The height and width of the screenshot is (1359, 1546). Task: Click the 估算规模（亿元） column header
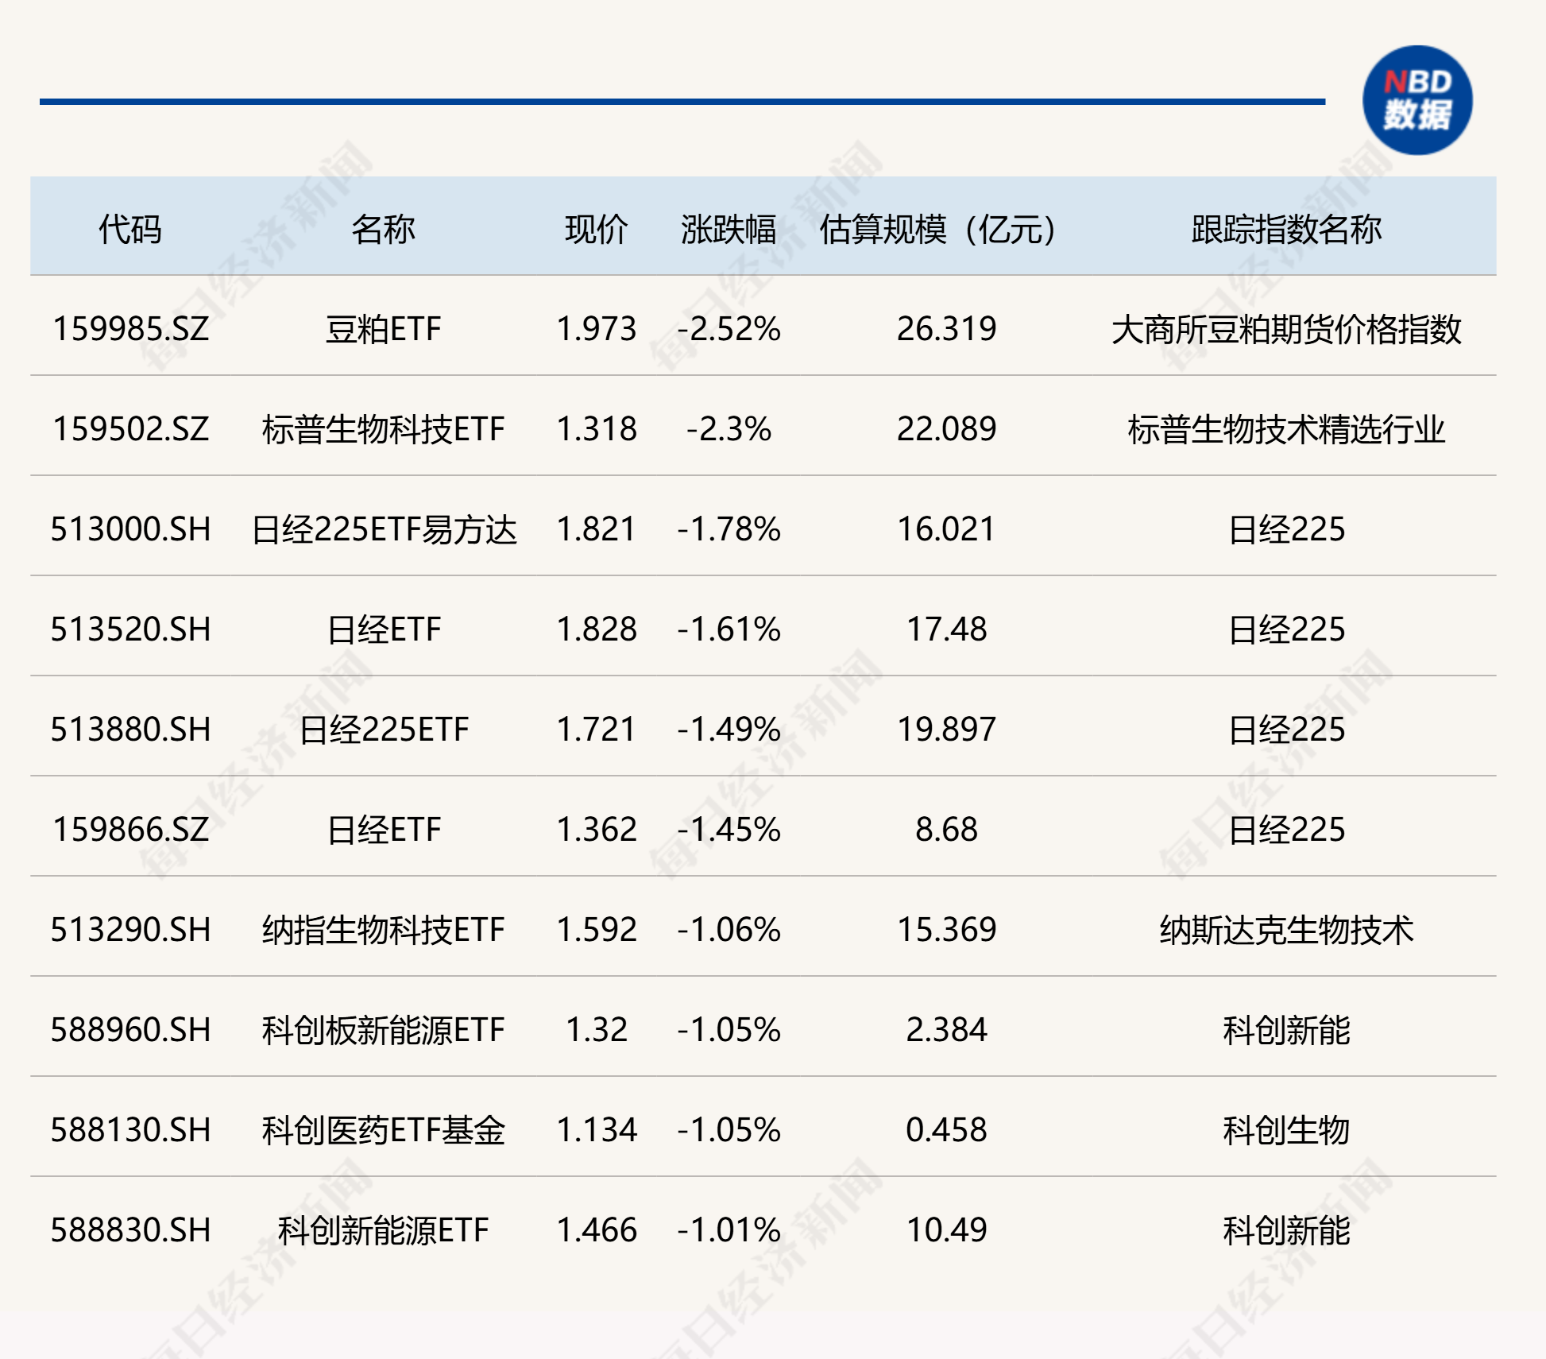point(937,229)
